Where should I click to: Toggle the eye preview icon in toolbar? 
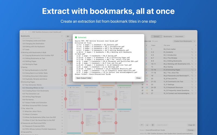[68, 36]
